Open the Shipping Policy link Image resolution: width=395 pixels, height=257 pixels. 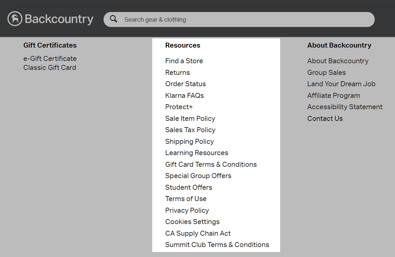pos(190,141)
